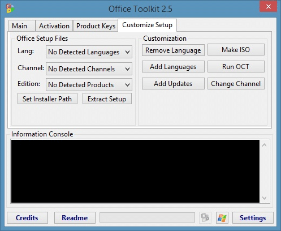Click the Office icon button near Settings
281x231 pixels.
tap(205, 217)
